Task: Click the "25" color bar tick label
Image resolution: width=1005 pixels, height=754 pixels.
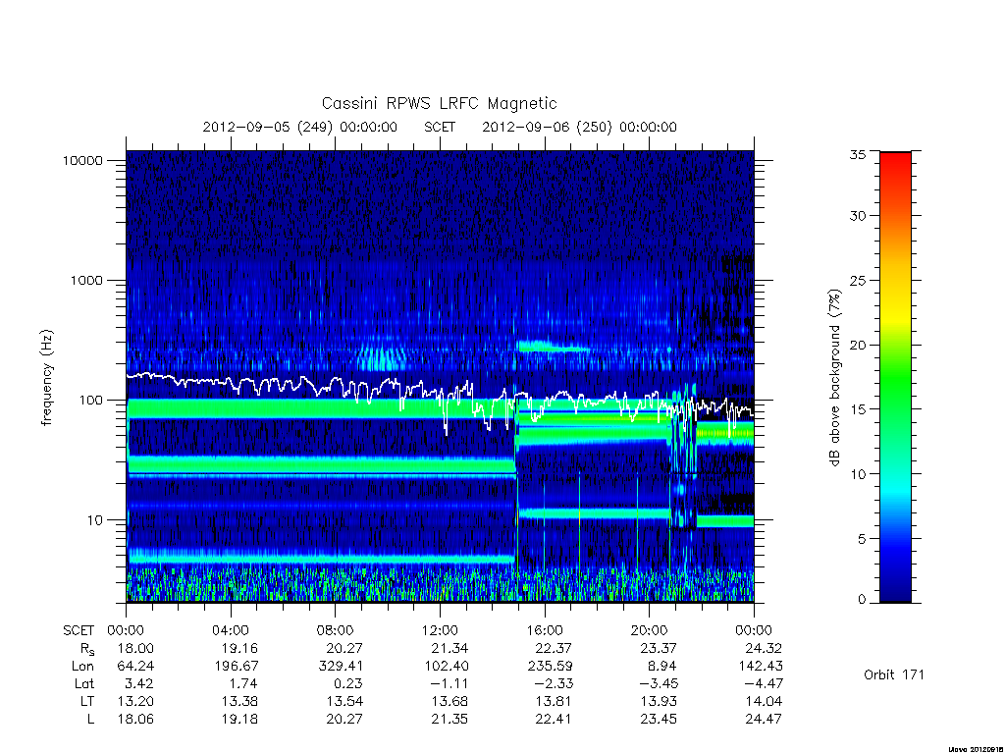Action: [857, 281]
